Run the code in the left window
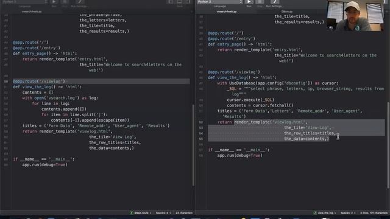 click(54, 2)
